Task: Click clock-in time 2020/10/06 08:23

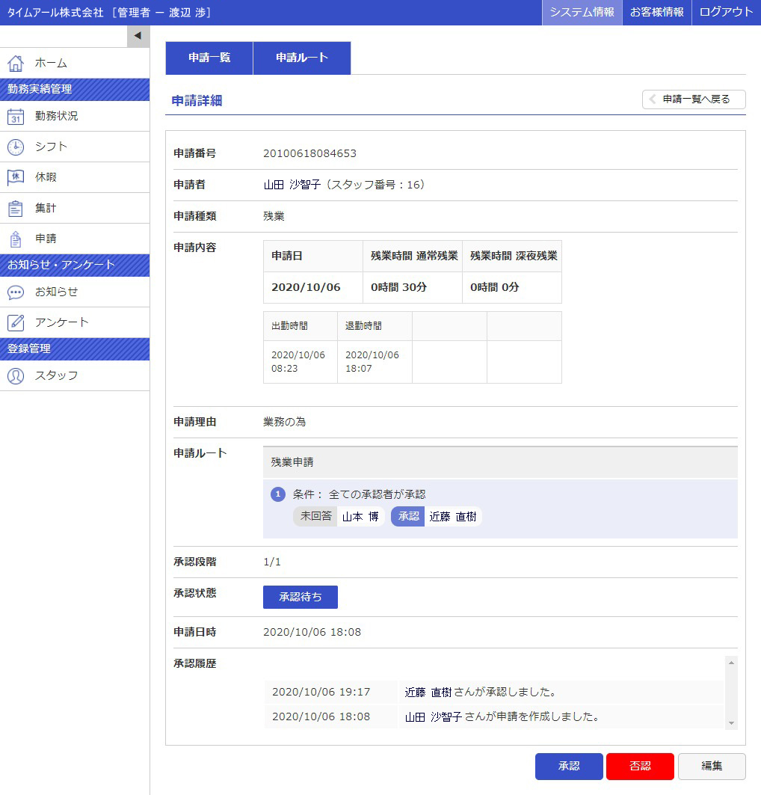Action: click(x=298, y=362)
